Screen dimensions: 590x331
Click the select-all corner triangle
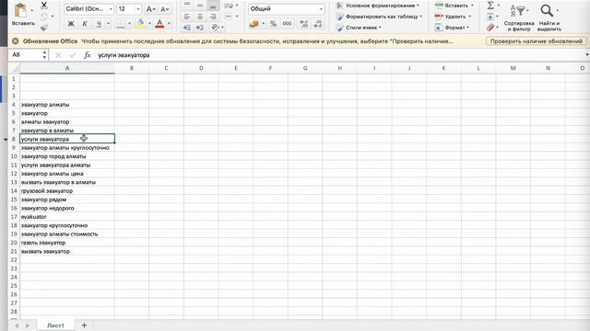tap(14, 69)
